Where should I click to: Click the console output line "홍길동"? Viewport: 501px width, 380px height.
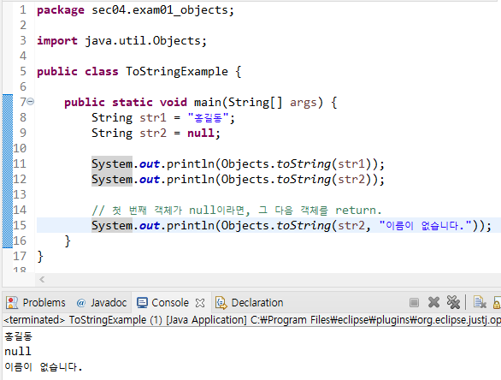pyautogui.click(x=19, y=335)
